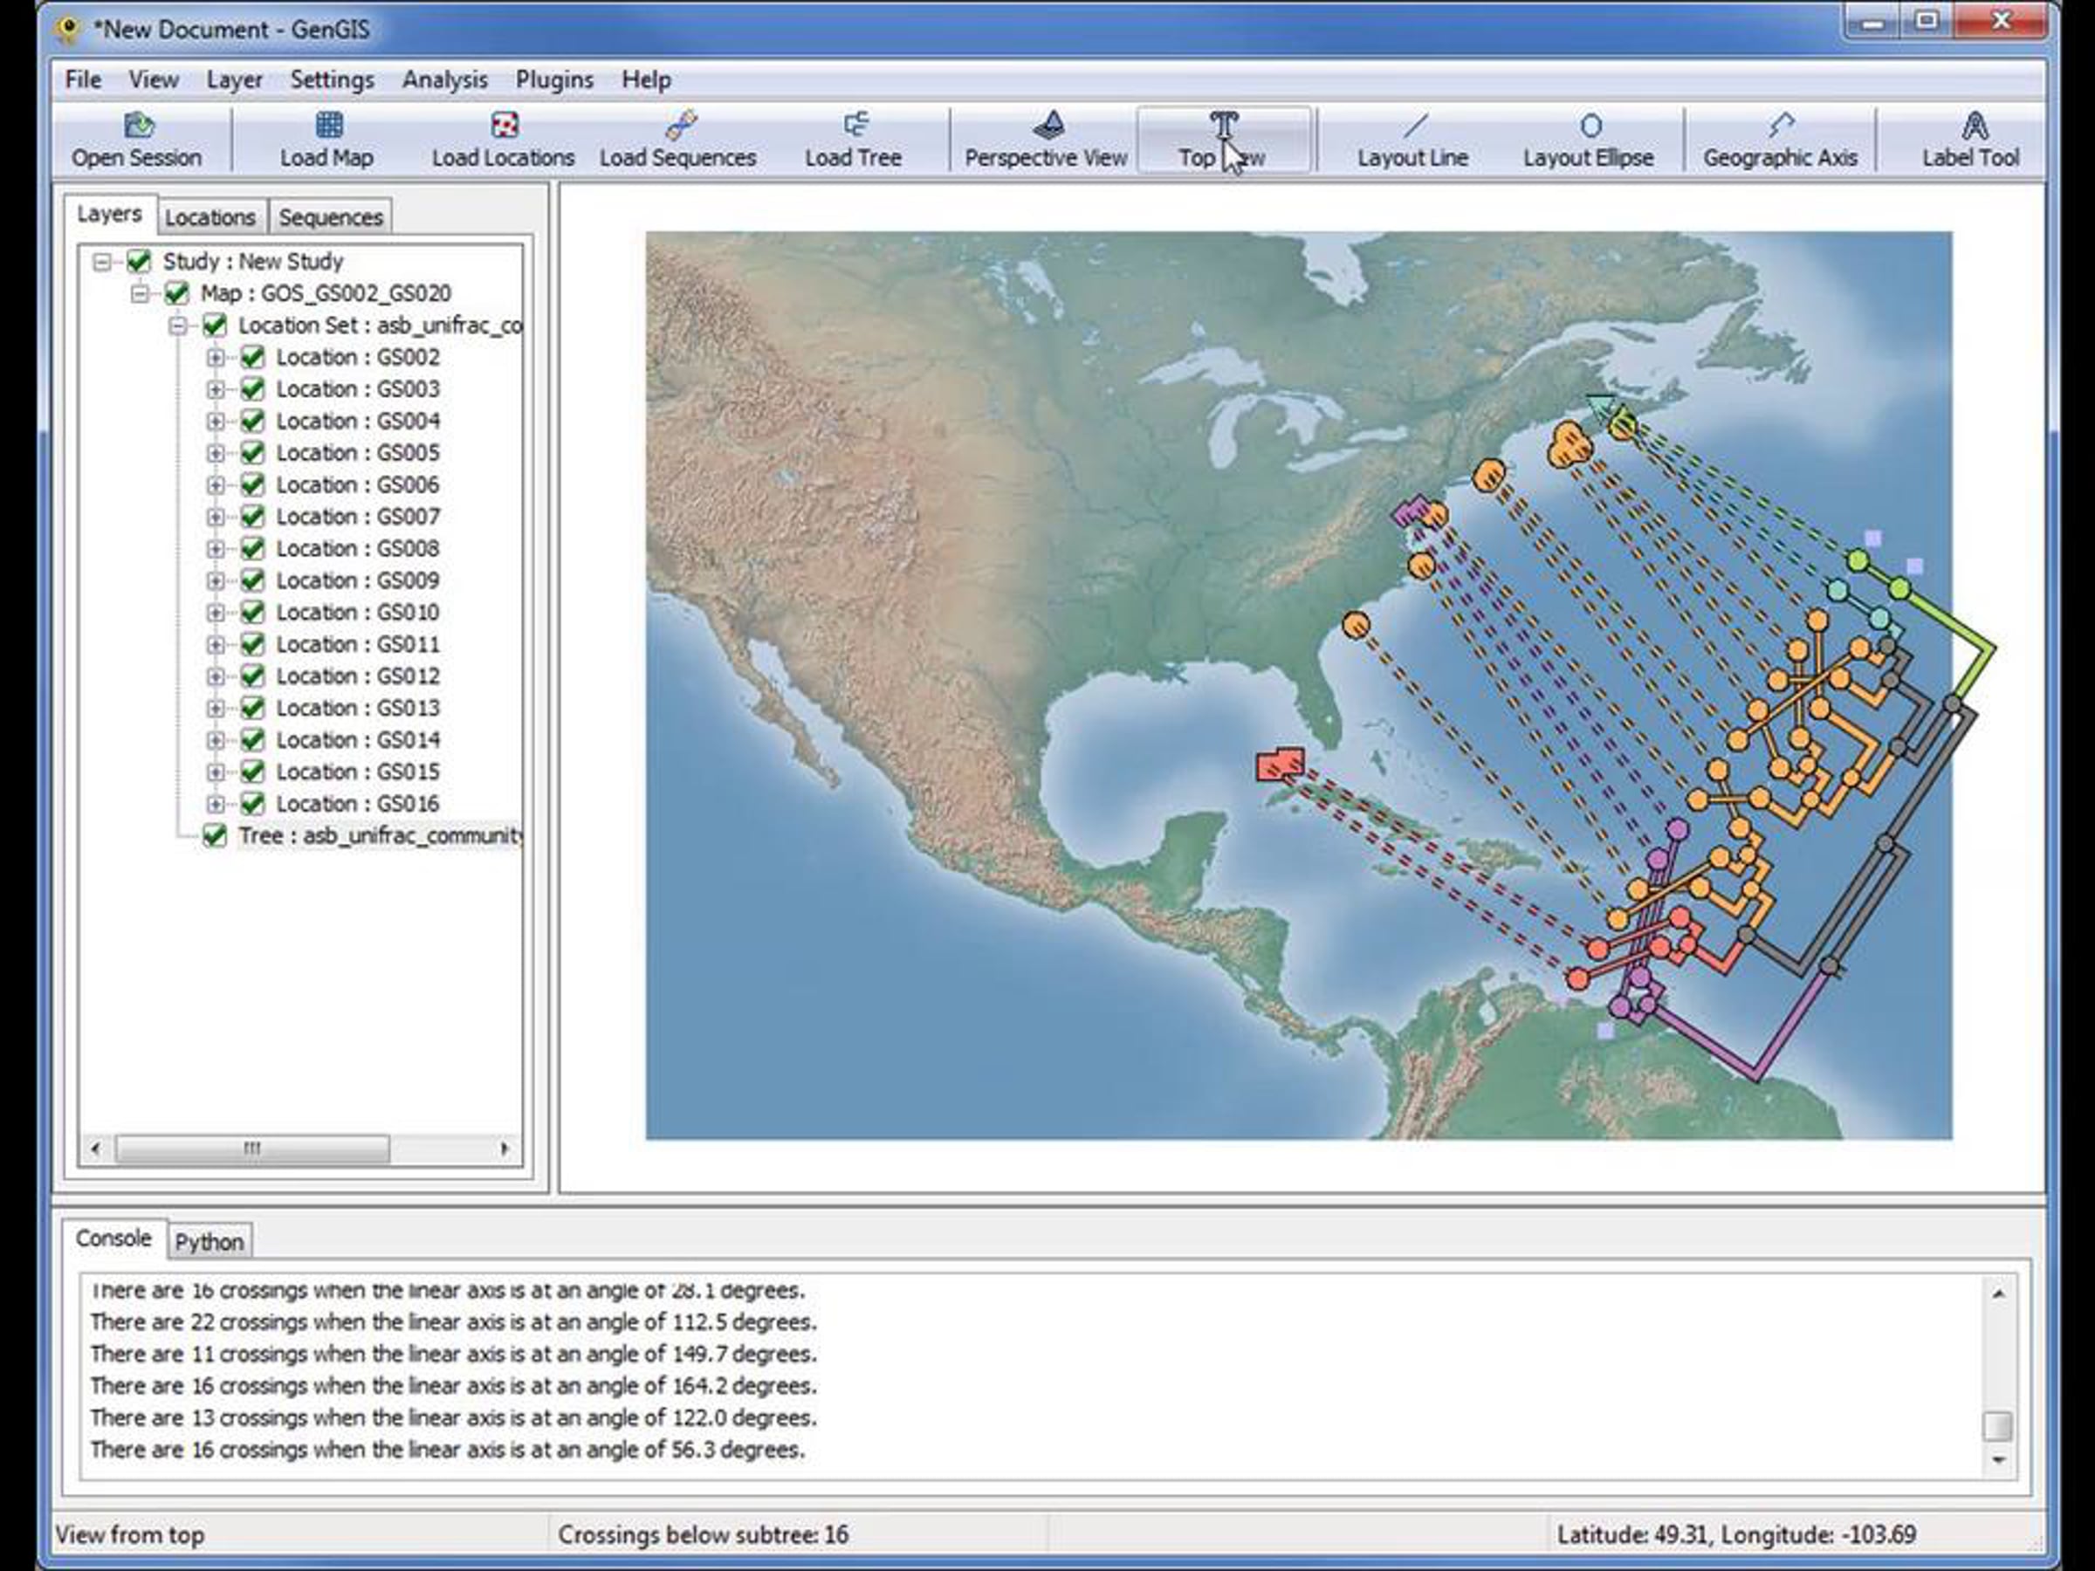The width and height of the screenshot is (2095, 1571).
Task: Expand the Location GS010 tree node
Action: coord(215,613)
